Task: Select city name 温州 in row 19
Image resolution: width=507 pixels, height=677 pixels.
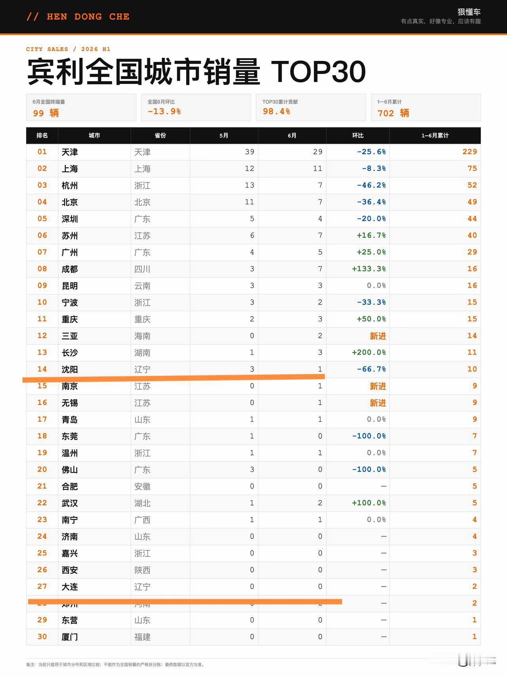Action: [70, 453]
